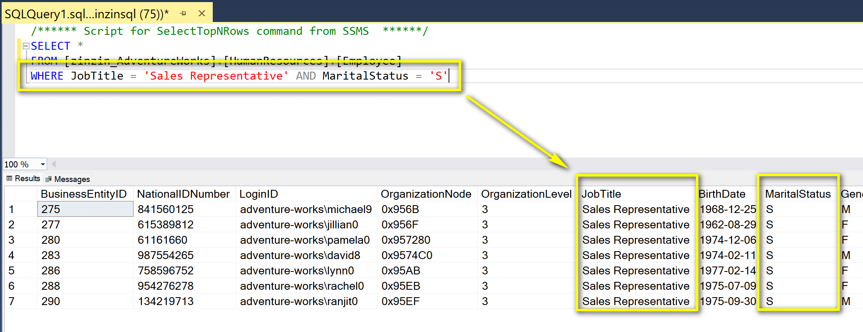The height and width of the screenshot is (332, 863).
Task: Click the Results grid icon
Action: click(10, 179)
